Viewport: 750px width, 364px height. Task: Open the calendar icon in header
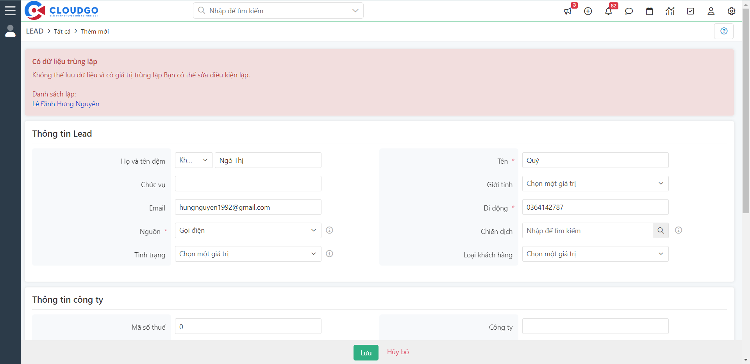click(x=649, y=11)
